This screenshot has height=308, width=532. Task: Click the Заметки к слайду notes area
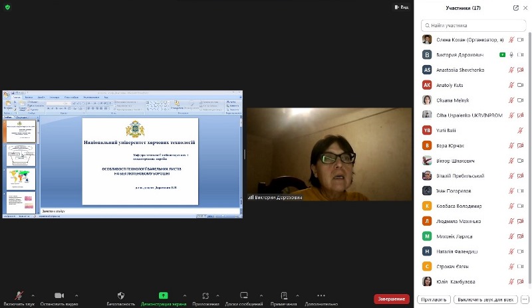click(x=140, y=211)
